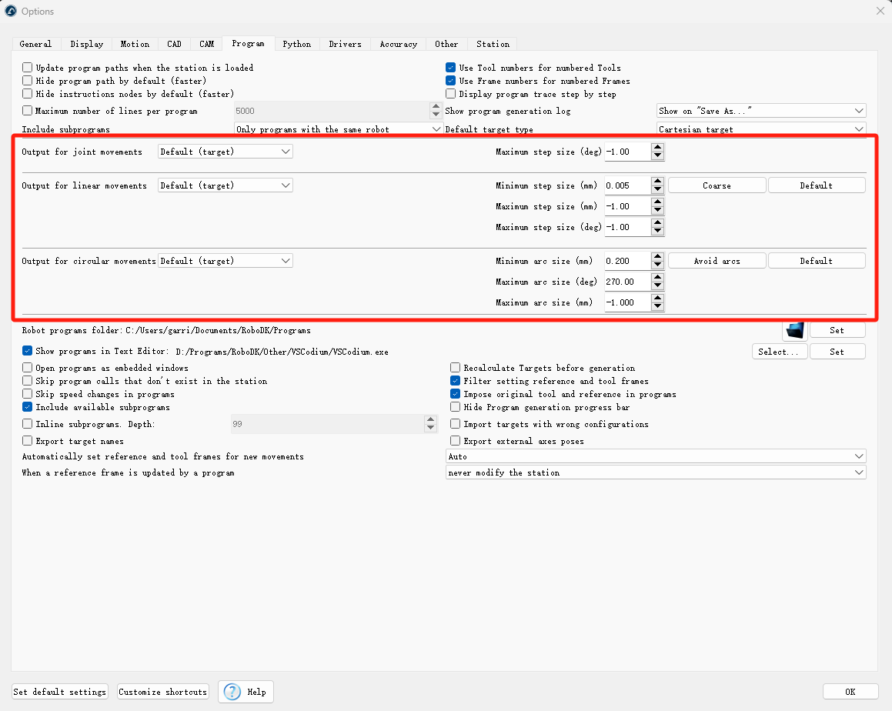This screenshot has height=711, width=892.
Task: Decrease joint movements Maximum step size arrow
Action: tap(657, 156)
